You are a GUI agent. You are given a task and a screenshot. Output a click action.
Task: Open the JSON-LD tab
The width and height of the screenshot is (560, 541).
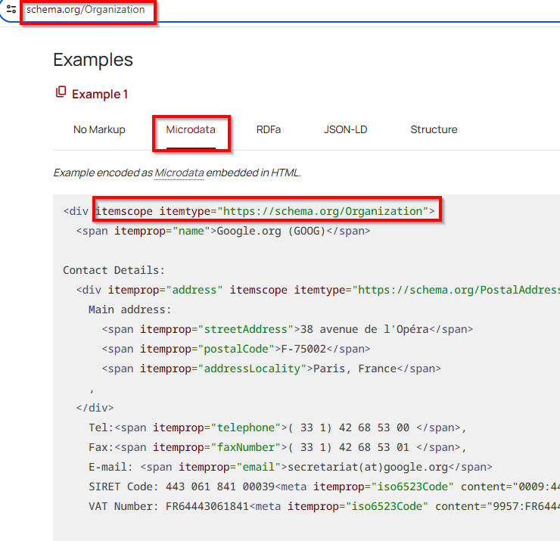pos(345,129)
